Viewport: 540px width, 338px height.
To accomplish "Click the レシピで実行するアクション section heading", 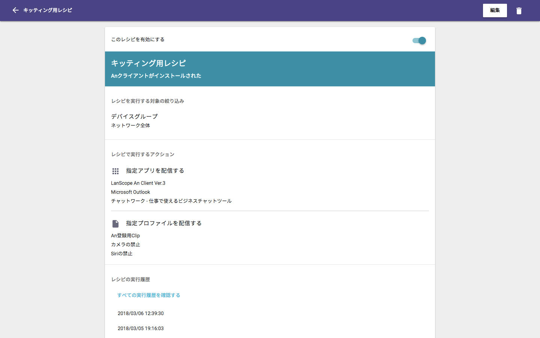I will [143, 154].
